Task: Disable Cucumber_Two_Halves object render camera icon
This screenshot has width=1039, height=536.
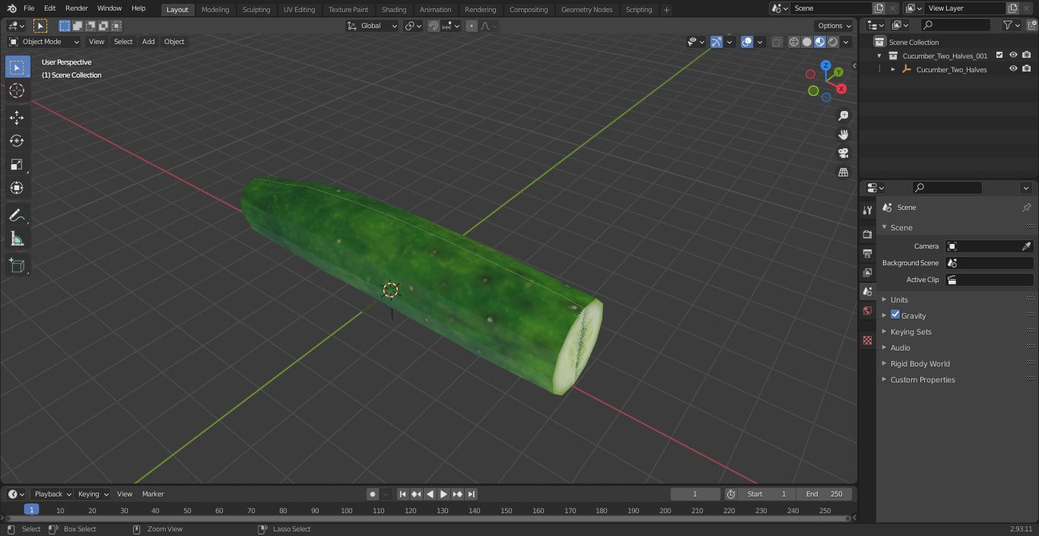Action: (x=1027, y=69)
